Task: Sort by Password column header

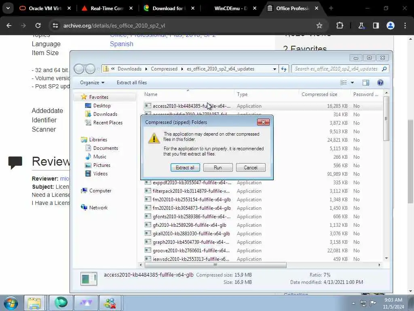Action: point(365,94)
